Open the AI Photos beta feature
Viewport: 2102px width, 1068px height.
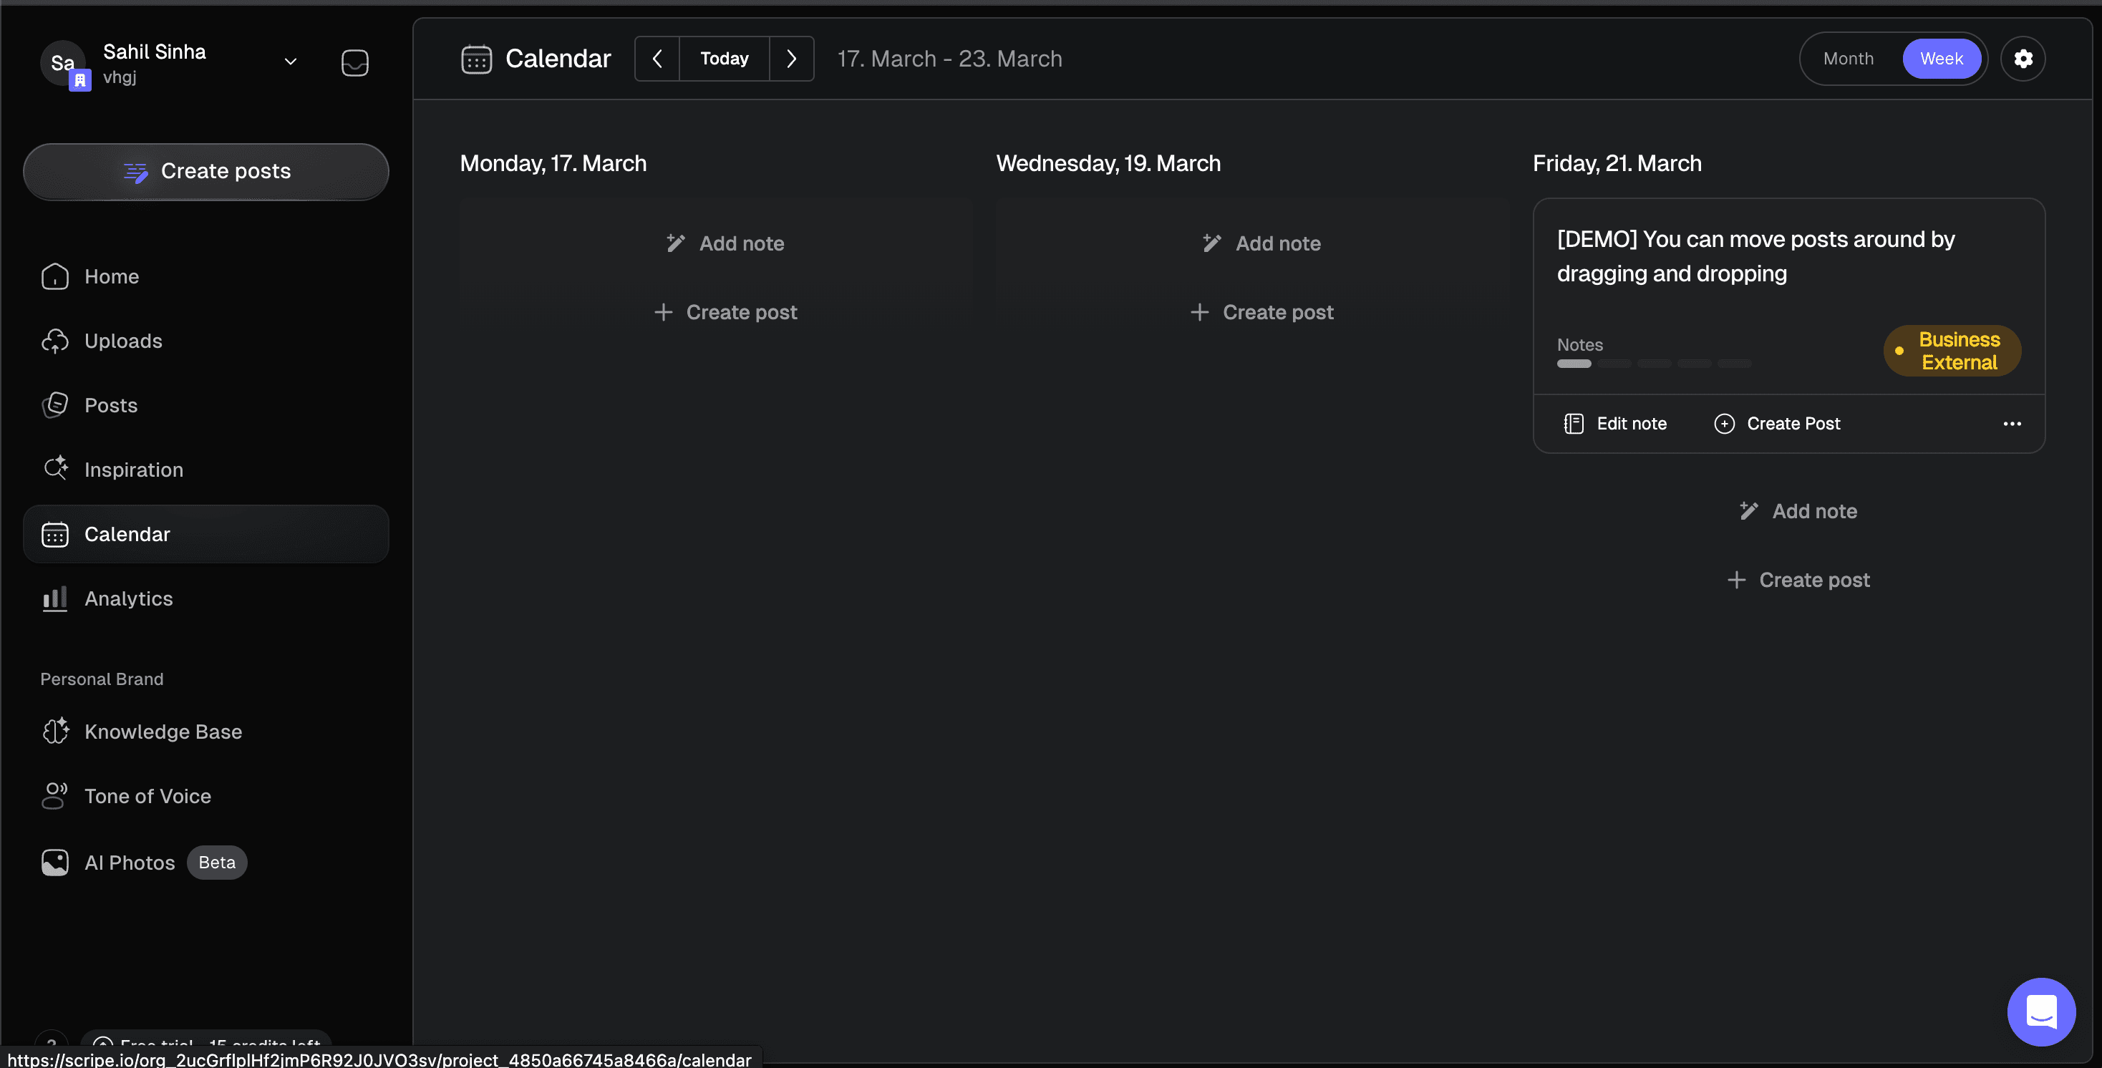tap(129, 863)
